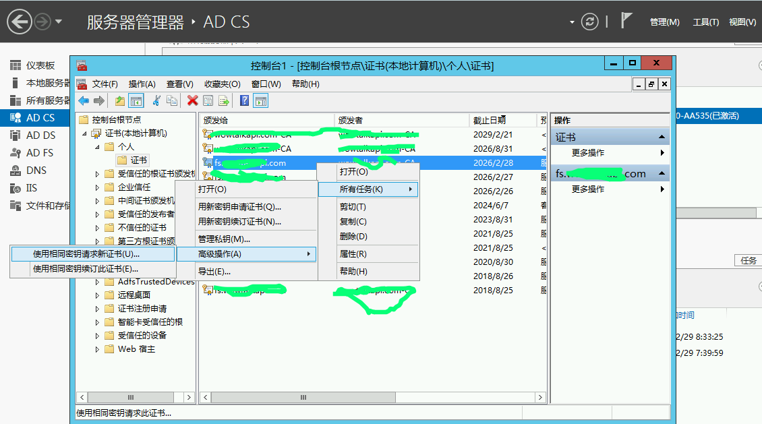Expand the Web 宿主 tree node
Image resolution: width=762 pixels, height=424 pixels.
coord(96,349)
